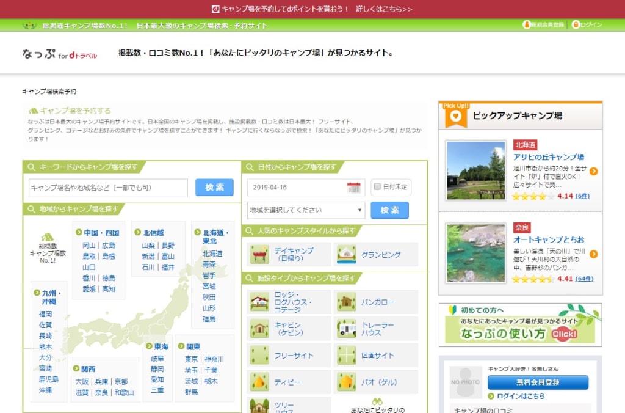This screenshot has height=413, width=625.
Task: Click the Free Site (フリーサイト) icon
Action: 259,355
